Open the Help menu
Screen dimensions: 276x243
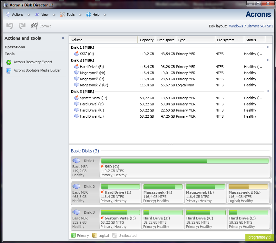point(96,15)
